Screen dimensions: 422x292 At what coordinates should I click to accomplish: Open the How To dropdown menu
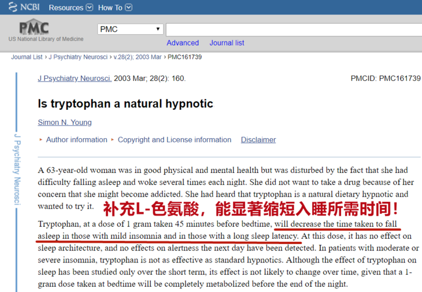[x=114, y=8]
